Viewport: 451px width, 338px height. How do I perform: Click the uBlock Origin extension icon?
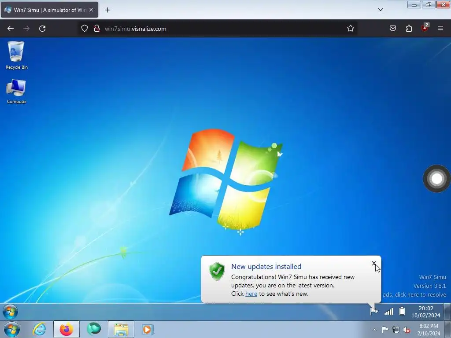[x=425, y=28]
